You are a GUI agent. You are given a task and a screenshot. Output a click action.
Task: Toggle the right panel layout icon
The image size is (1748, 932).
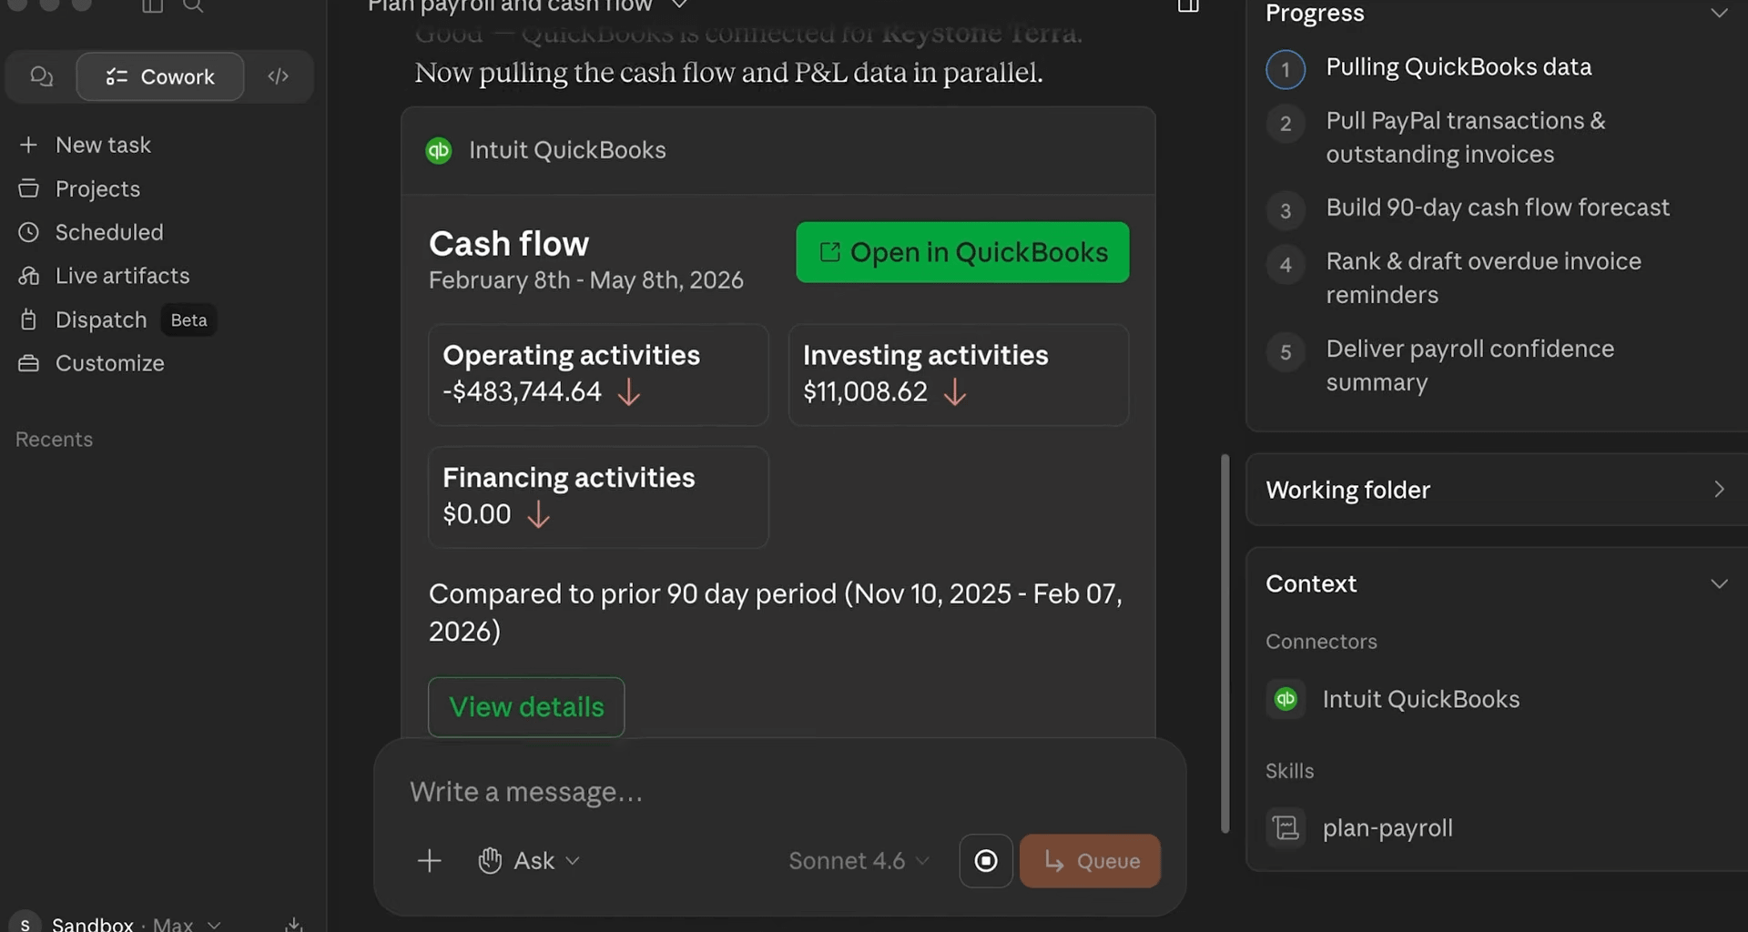pyautogui.click(x=1188, y=6)
